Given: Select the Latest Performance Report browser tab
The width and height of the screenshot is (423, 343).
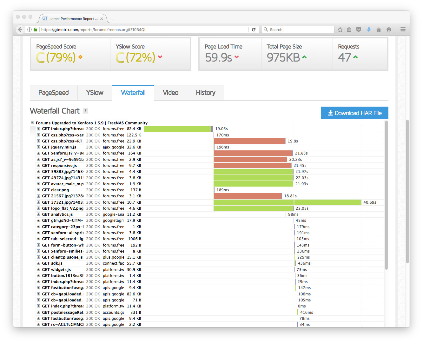Looking at the screenshot, I should pyautogui.click(x=73, y=19).
